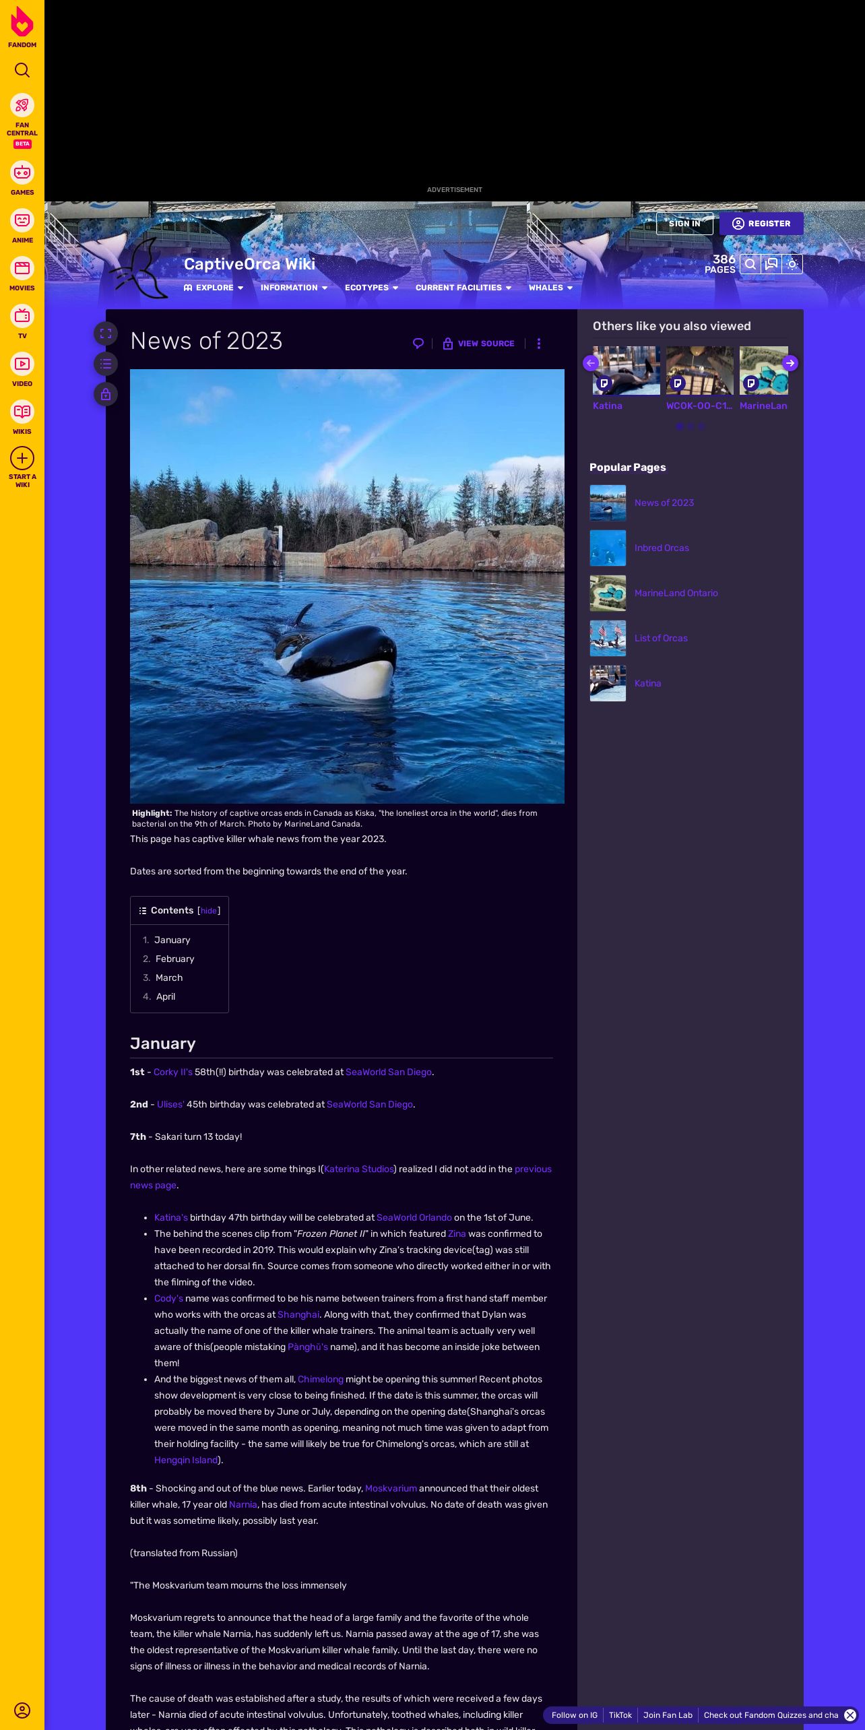Click the page protection lock icon
The width and height of the screenshot is (865, 1730).
coord(106,394)
